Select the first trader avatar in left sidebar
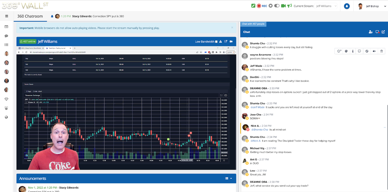The height and width of the screenshot is (192, 388). (6, 53)
